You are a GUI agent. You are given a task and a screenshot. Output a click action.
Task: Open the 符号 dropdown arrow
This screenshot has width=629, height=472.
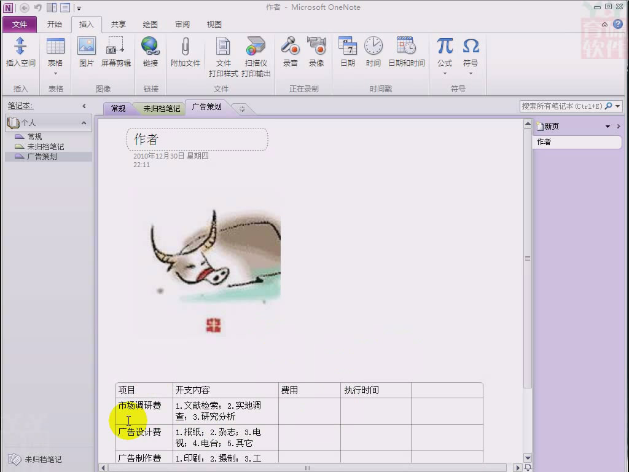(x=471, y=74)
